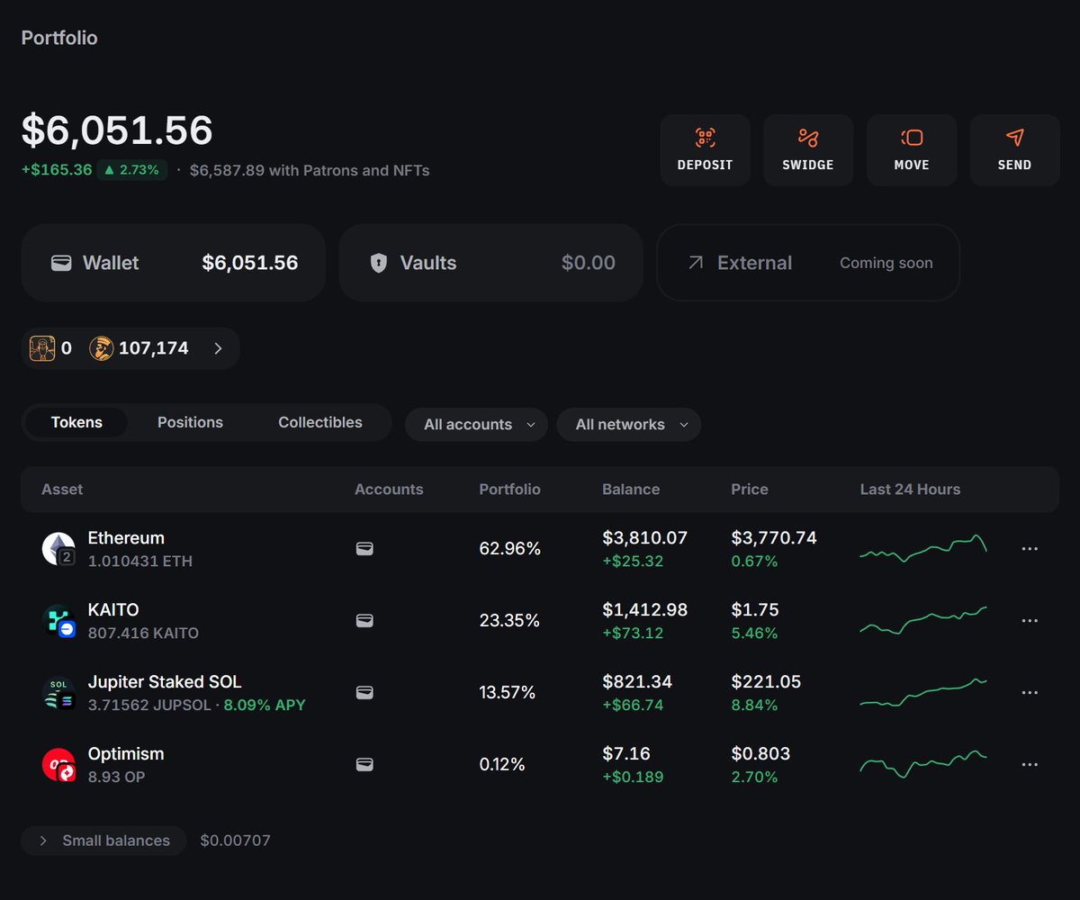The image size is (1080, 900).
Task: Click the Last 24 Hours header
Action: [910, 490]
